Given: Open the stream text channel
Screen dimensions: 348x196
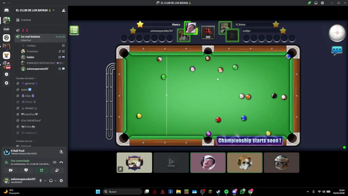Looking at the screenshot, I should (x=41, y=108).
